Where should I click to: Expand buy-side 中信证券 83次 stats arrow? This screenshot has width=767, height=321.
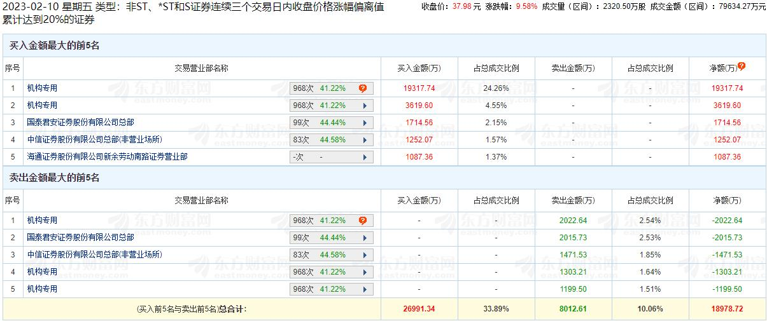pos(365,140)
